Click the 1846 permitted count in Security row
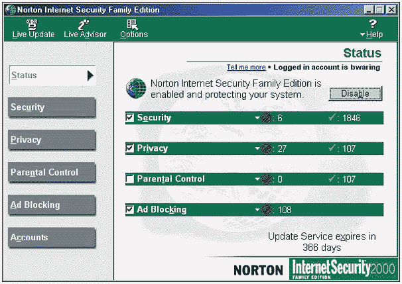402x284 pixels. click(351, 118)
